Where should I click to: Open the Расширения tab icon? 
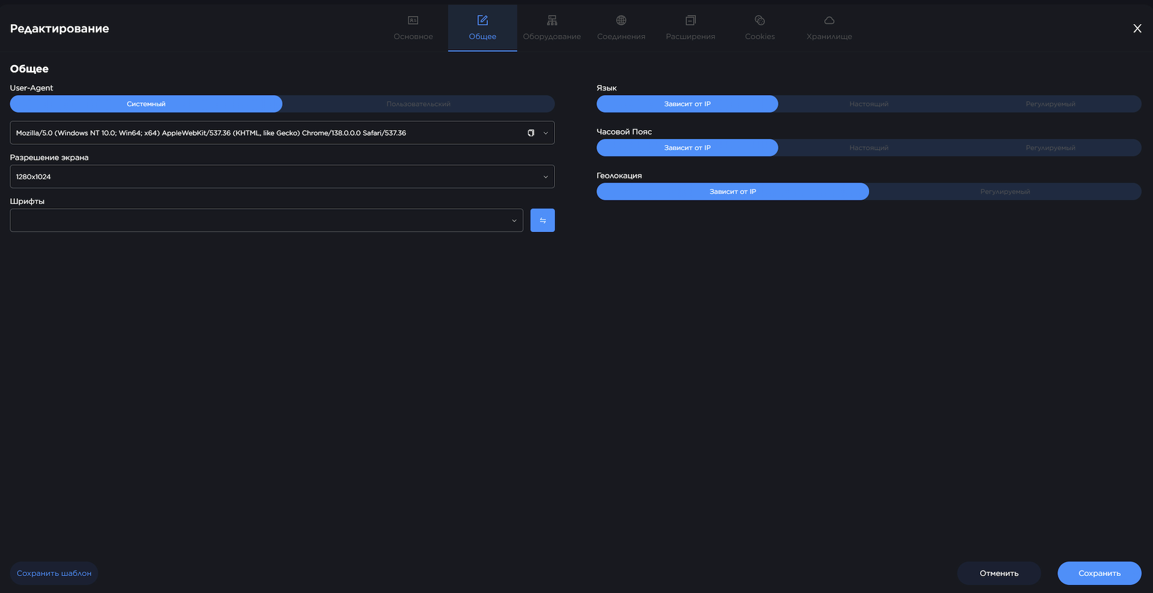(x=690, y=20)
